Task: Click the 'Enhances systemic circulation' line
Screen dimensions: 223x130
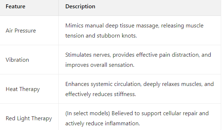Action: 139,84
